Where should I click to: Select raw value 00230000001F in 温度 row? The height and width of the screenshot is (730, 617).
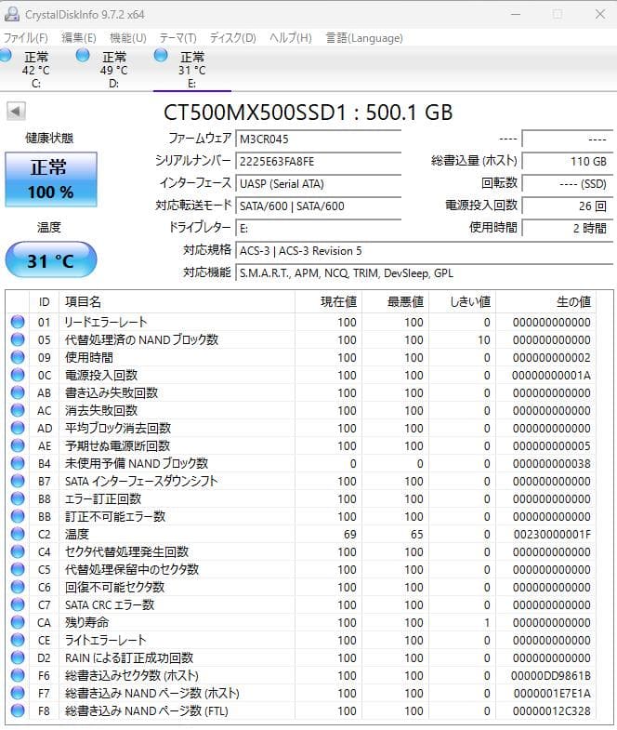tap(552, 535)
